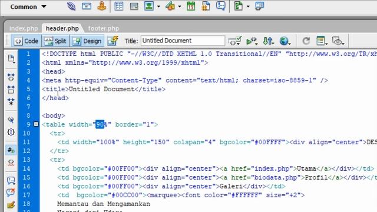This screenshot has height=212, width=377.
Task: Insert a Comment from the Insert bar
Action: pyautogui.click(x=220, y=6)
